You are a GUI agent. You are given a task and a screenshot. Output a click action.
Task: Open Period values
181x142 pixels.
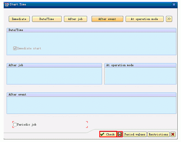pos(135,134)
